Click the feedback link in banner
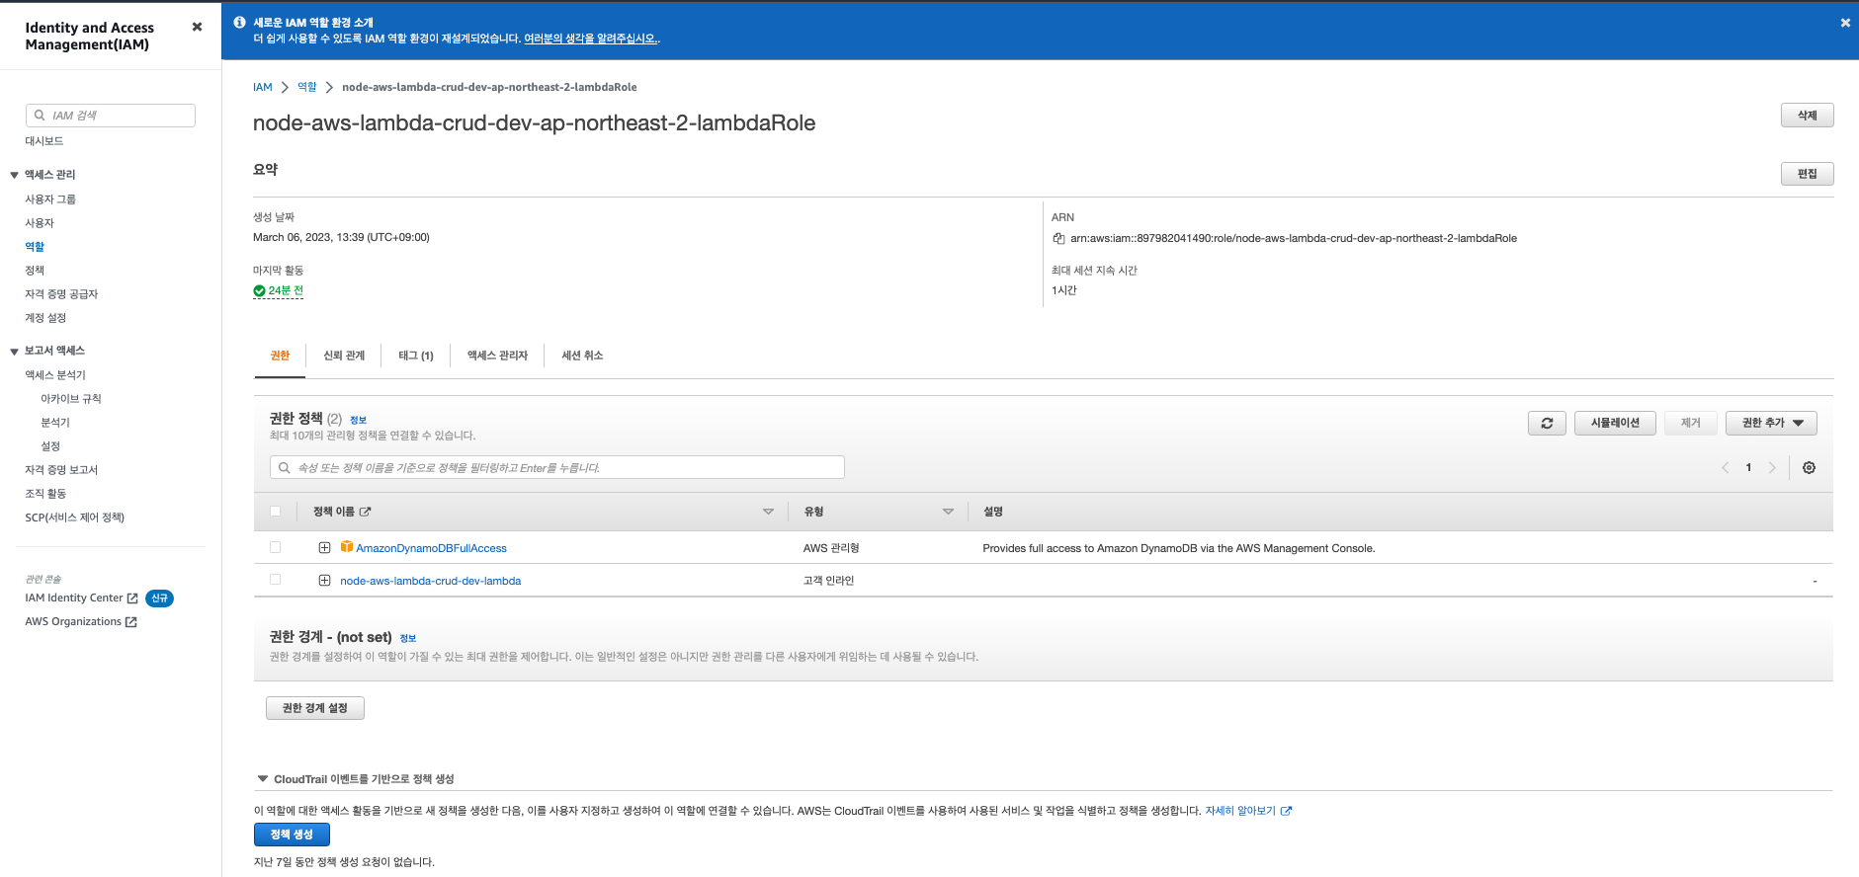Screen dimensions: 1859x877 pyautogui.click(x=592, y=39)
